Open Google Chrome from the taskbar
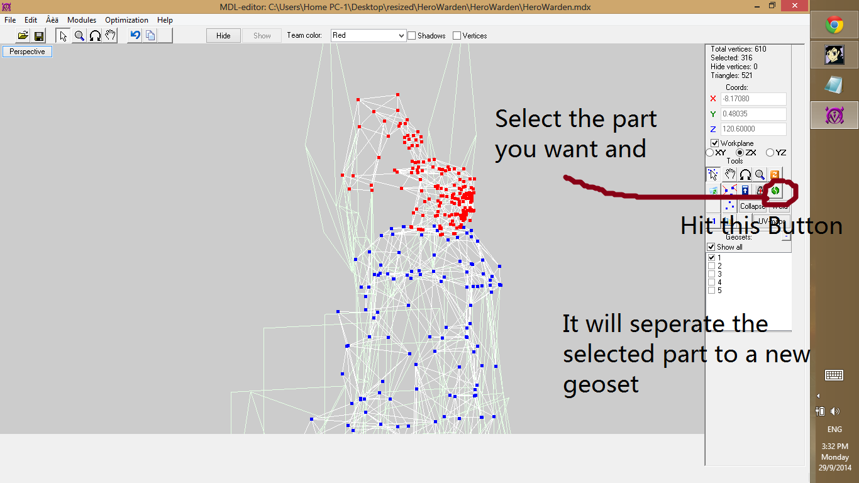 (x=834, y=25)
